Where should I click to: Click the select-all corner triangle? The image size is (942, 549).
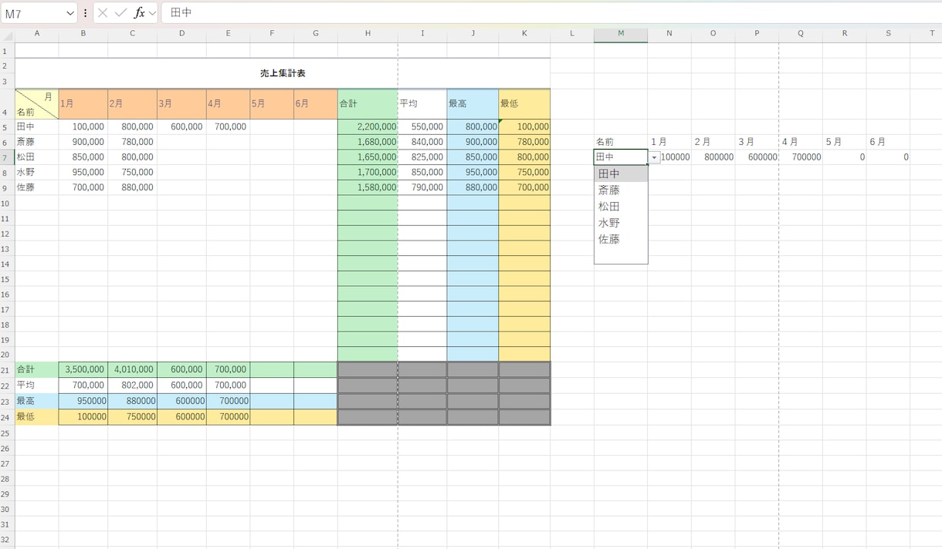pos(8,35)
